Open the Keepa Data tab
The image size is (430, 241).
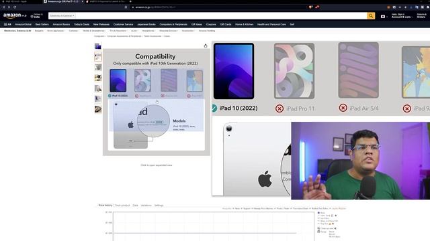(x=136, y=206)
